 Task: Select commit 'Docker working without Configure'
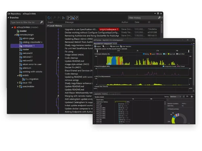pyautogui.click(x=92, y=33)
